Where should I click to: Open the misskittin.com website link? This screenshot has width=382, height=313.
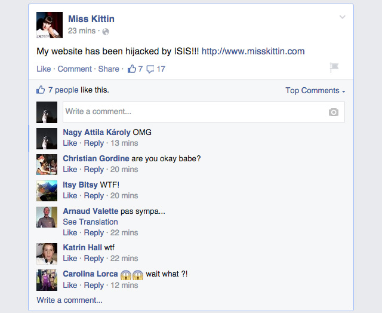(x=253, y=51)
